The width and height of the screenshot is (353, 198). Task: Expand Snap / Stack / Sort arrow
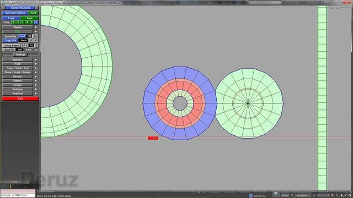point(36,68)
